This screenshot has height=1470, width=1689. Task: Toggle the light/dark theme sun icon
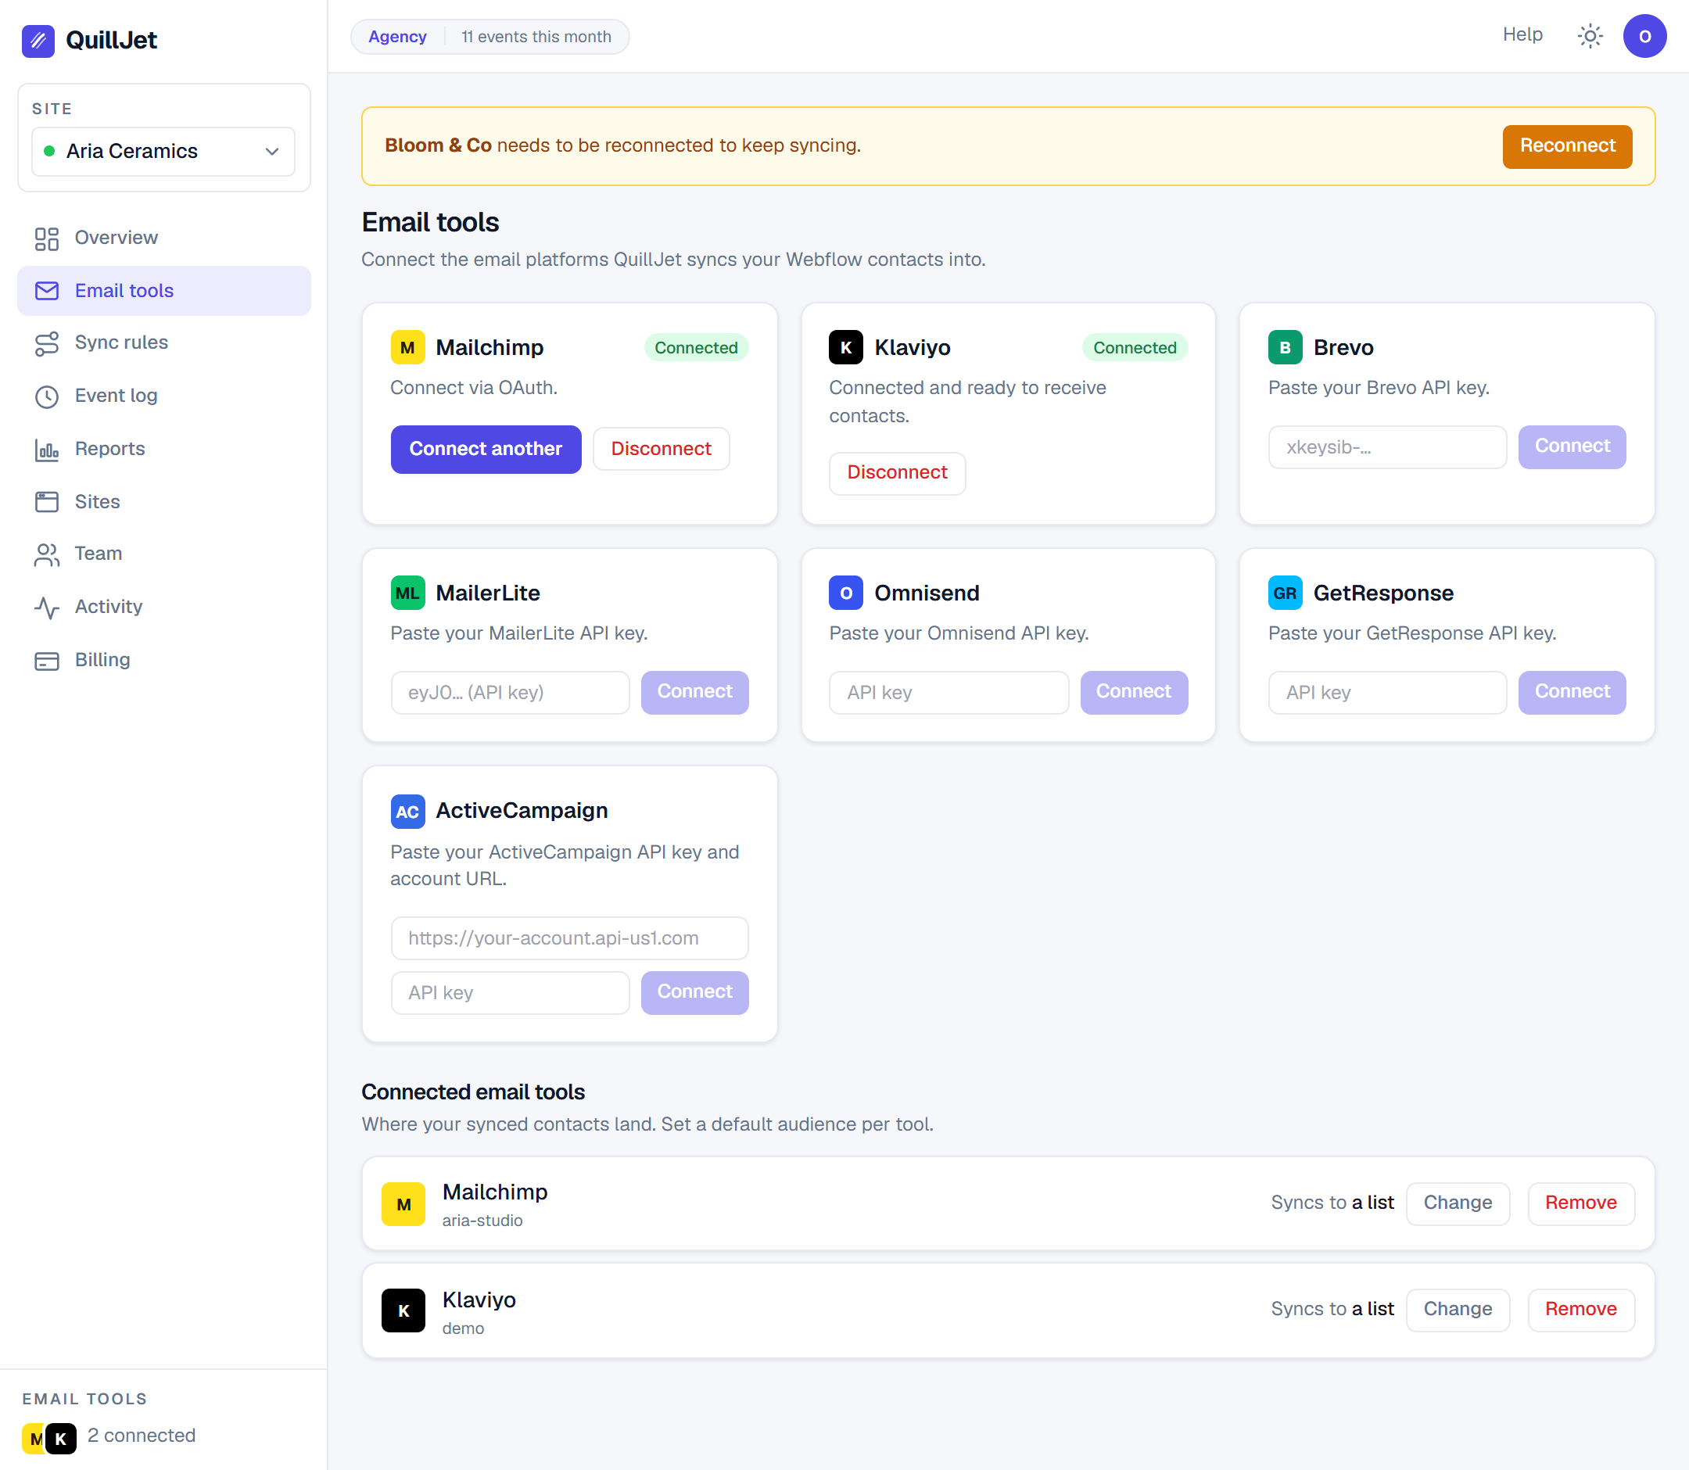[1590, 36]
